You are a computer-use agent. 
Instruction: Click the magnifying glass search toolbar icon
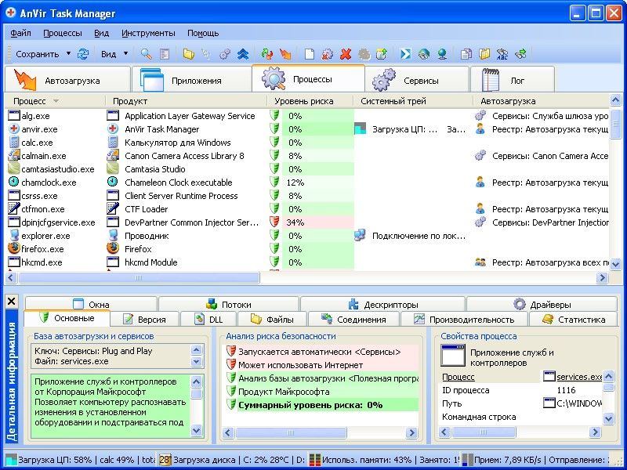[147, 54]
